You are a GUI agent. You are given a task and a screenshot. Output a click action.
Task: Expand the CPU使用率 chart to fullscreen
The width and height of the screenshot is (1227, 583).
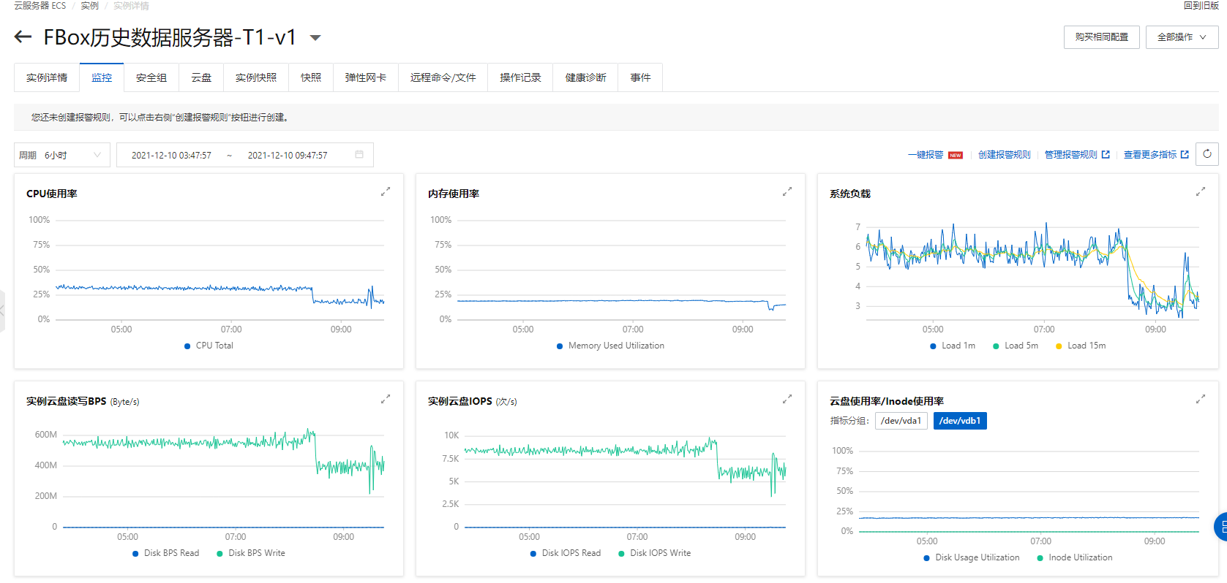[x=386, y=192]
